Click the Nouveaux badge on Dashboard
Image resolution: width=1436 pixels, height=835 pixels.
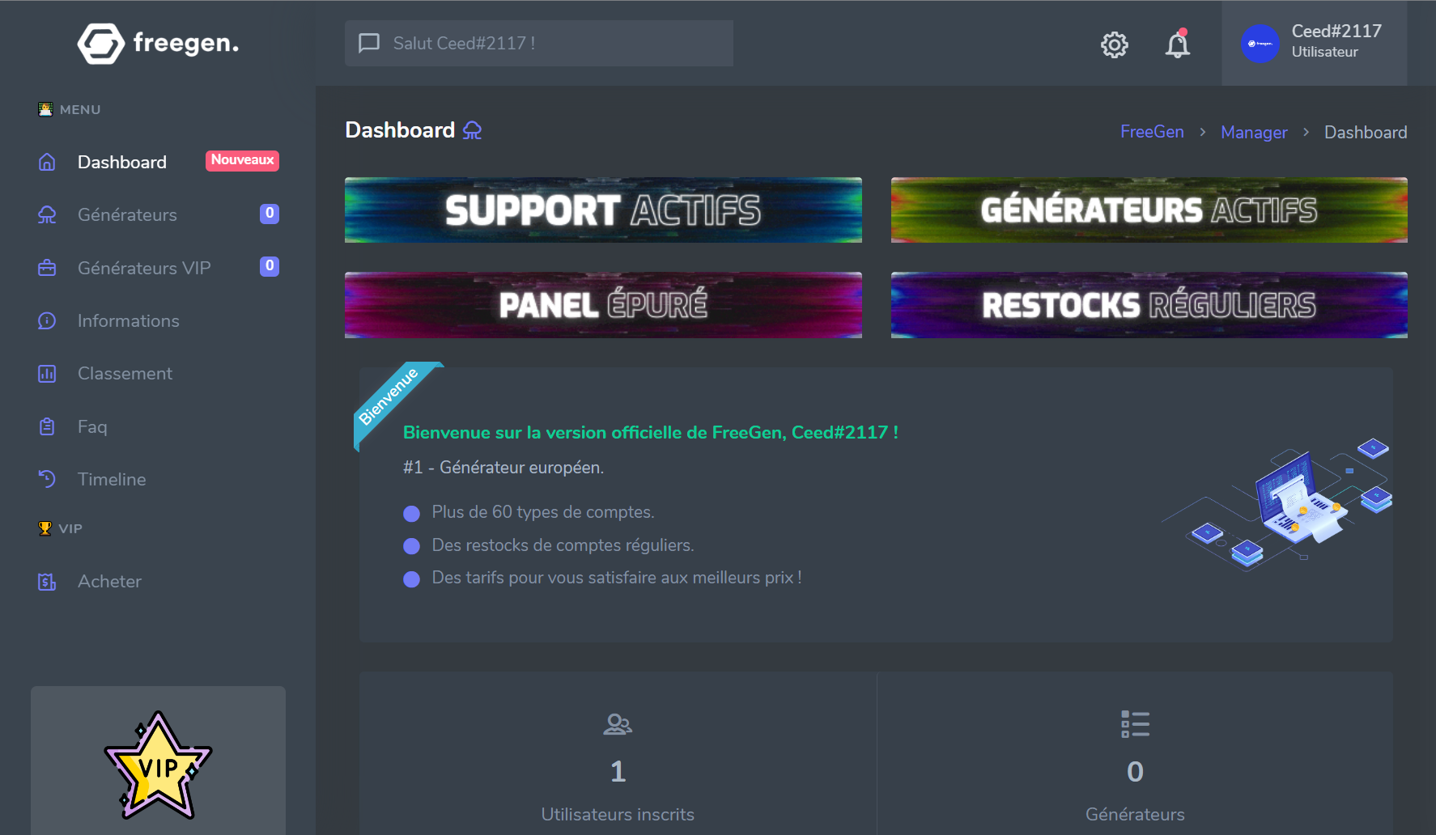[242, 160]
